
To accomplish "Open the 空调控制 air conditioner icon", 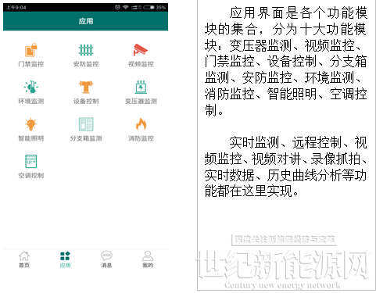I will tap(31, 161).
